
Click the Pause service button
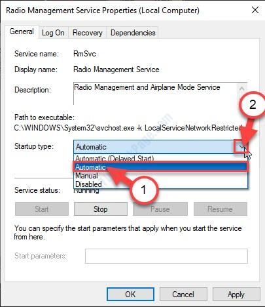coord(160,209)
